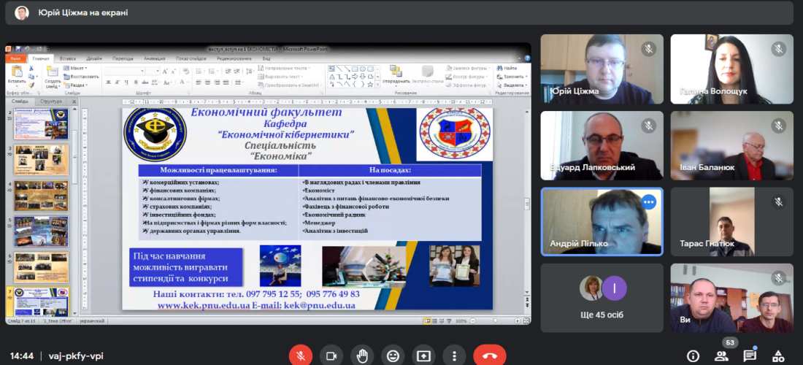This screenshot has height=365, width=803.
Task: Click the present screen icon
Action: pyautogui.click(x=423, y=356)
